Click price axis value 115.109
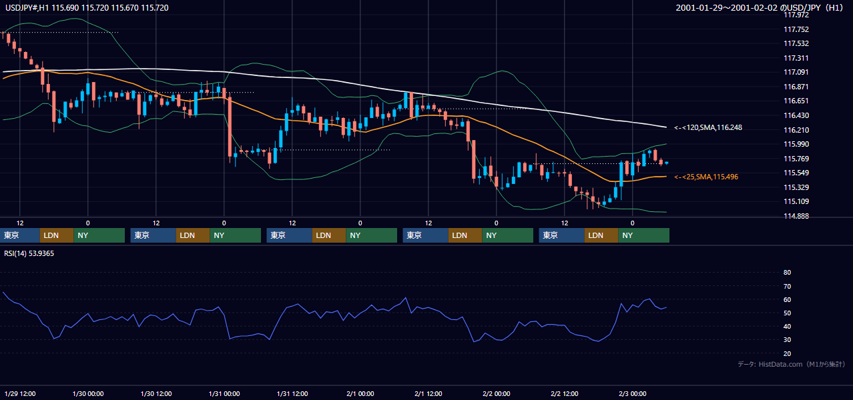 (x=795, y=201)
